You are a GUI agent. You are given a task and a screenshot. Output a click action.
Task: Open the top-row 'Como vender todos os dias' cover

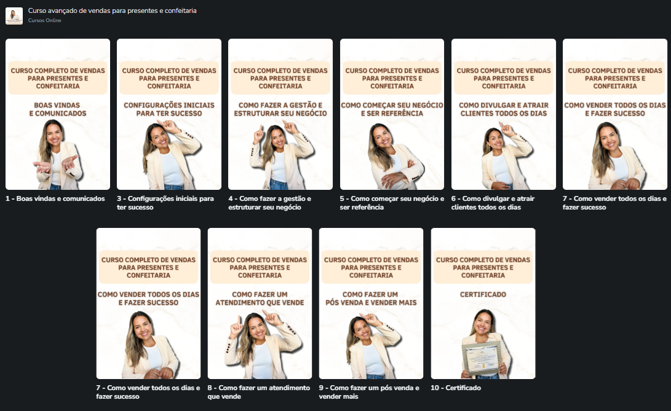(x=615, y=114)
